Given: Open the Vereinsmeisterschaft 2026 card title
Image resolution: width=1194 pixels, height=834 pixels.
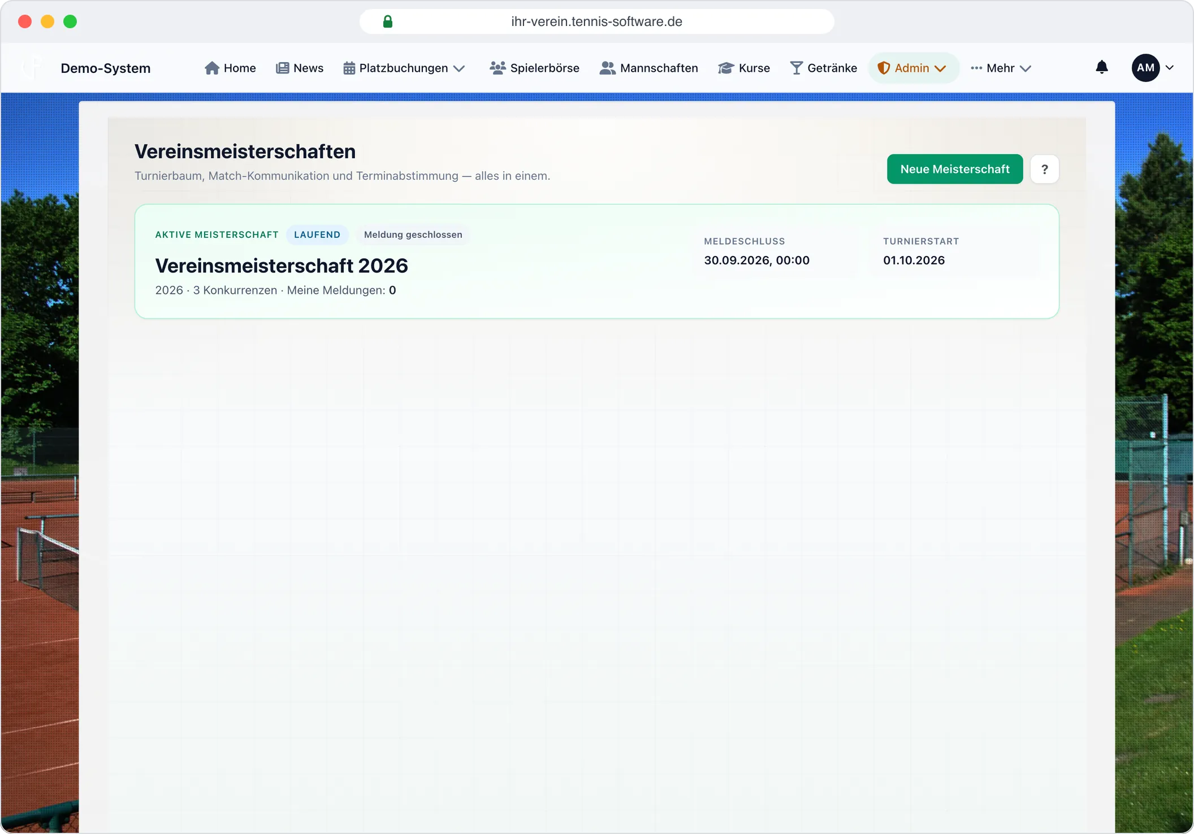Looking at the screenshot, I should 282,266.
